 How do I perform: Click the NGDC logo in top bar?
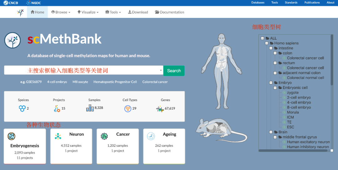click(x=33, y=3)
